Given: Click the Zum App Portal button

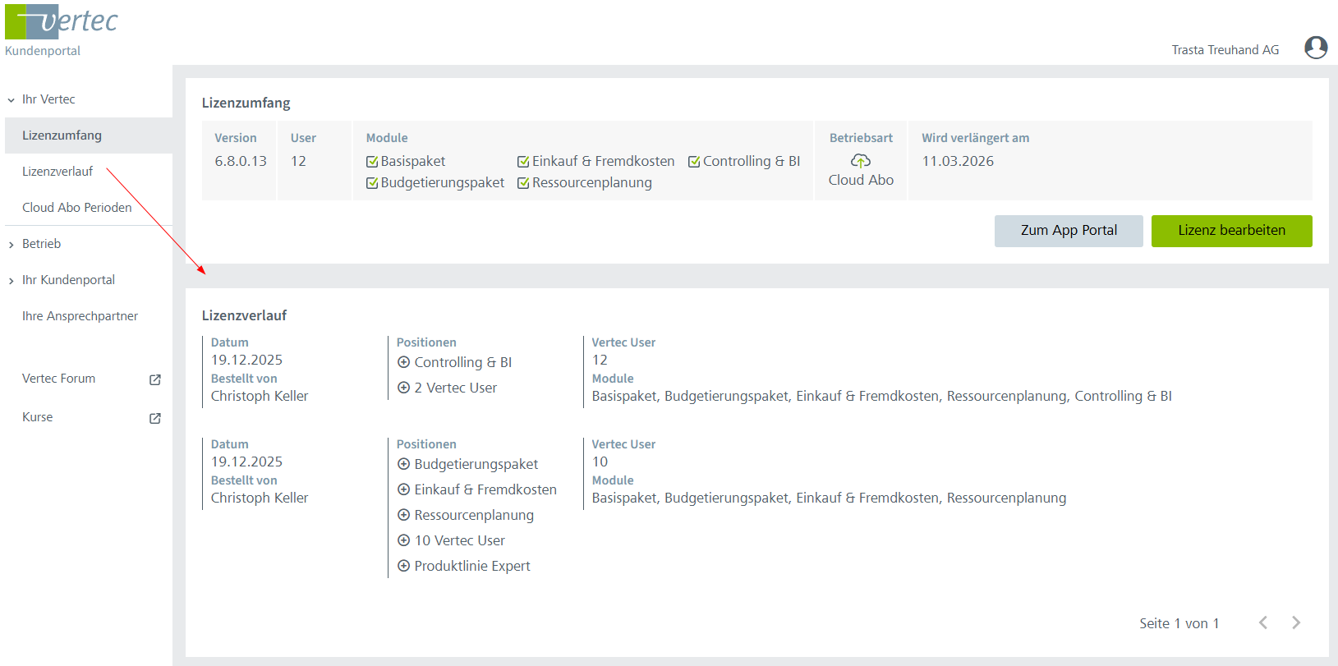Looking at the screenshot, I should [x=1068, y=231].
